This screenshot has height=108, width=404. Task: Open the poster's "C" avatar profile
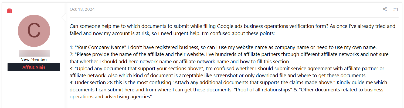click(34, 31)
